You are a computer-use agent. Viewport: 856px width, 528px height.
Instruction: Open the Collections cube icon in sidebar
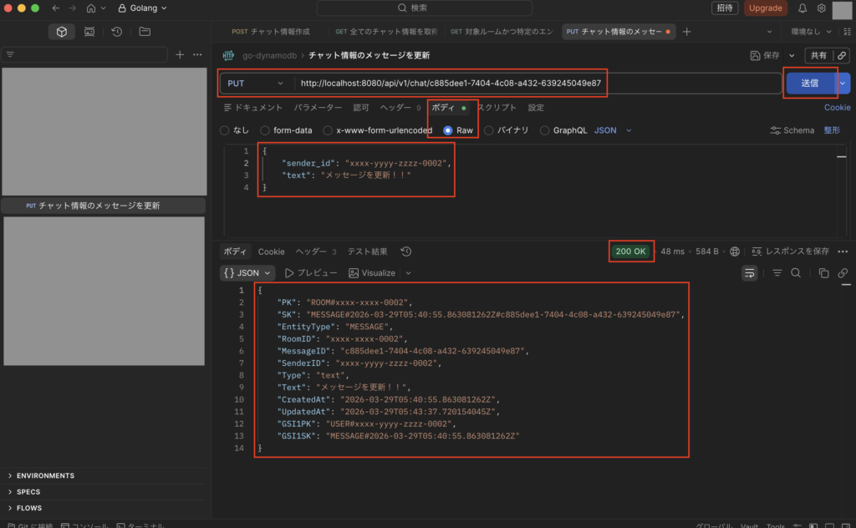61,32
